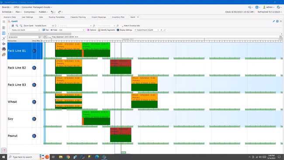This screenshot has height=160, width=284.
Task: Switch to the Capacity Planning tab
Action: click(x=78, y=17)
